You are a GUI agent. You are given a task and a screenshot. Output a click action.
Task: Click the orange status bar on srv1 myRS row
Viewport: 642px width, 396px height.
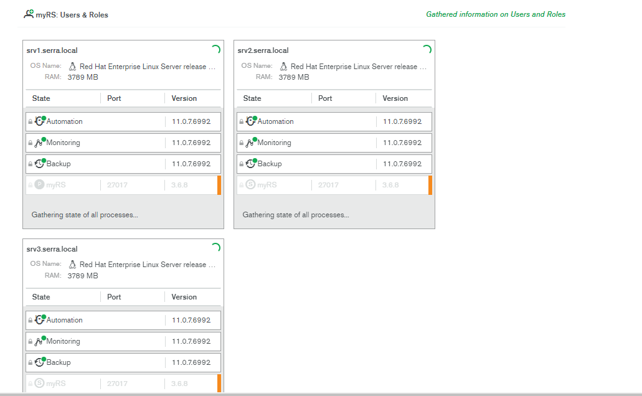coord(219,185)
